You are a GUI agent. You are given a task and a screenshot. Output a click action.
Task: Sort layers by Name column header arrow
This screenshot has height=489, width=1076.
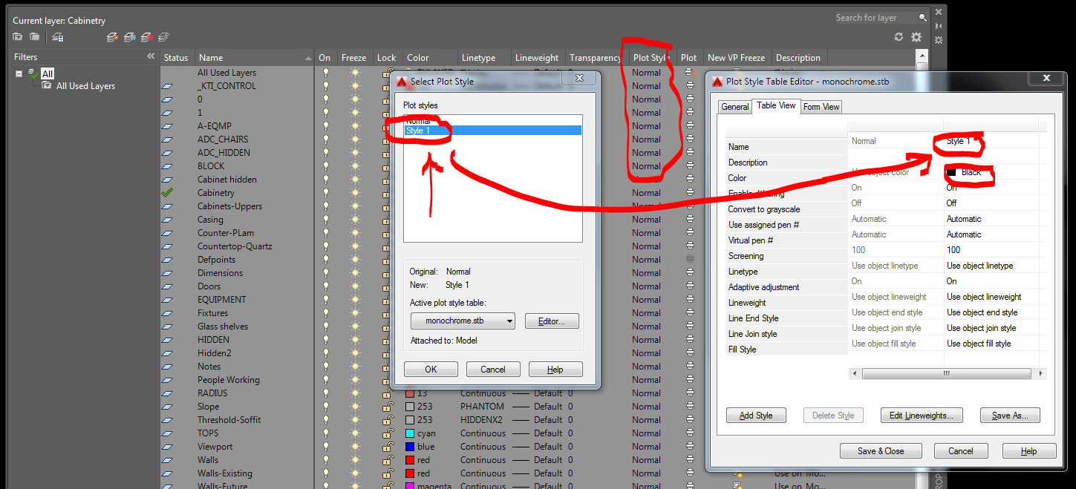point(309,58)
